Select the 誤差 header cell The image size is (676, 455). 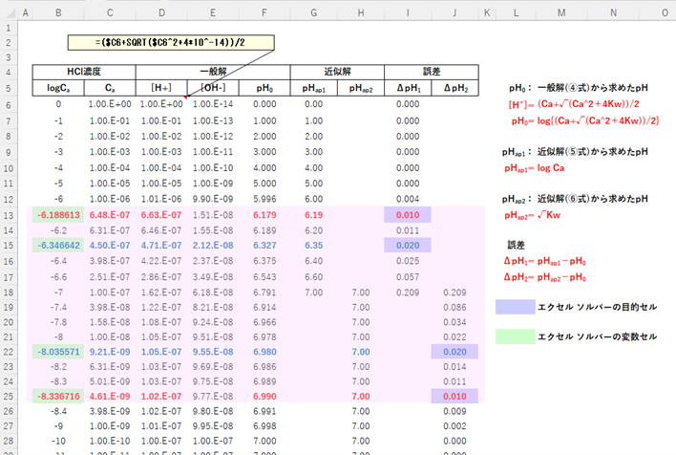[x=432, y=73]
